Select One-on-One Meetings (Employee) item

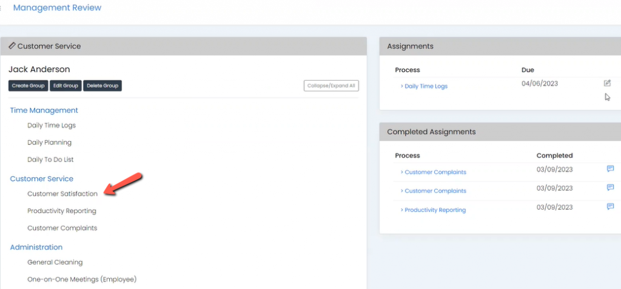coord(82,279)
